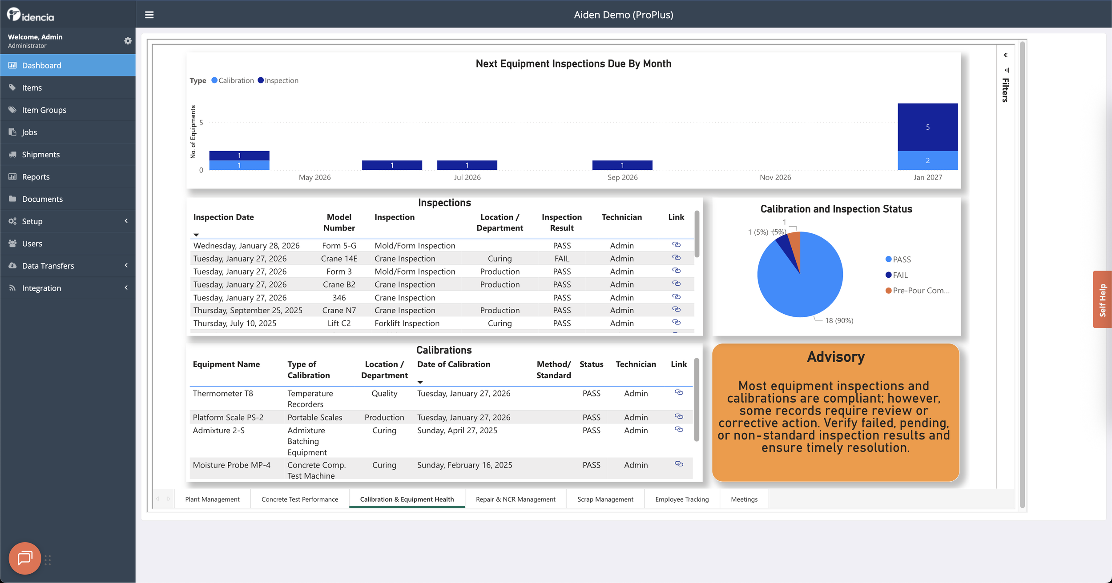Expand the Filters pane double-chevron icon

coord(1005,55)
